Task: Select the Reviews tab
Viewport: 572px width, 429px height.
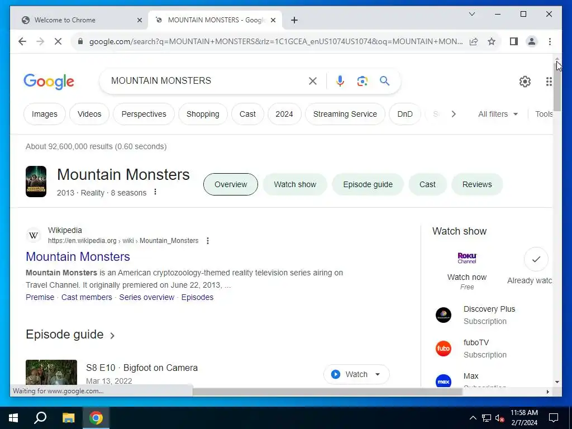Action: (x=477, y=184)
